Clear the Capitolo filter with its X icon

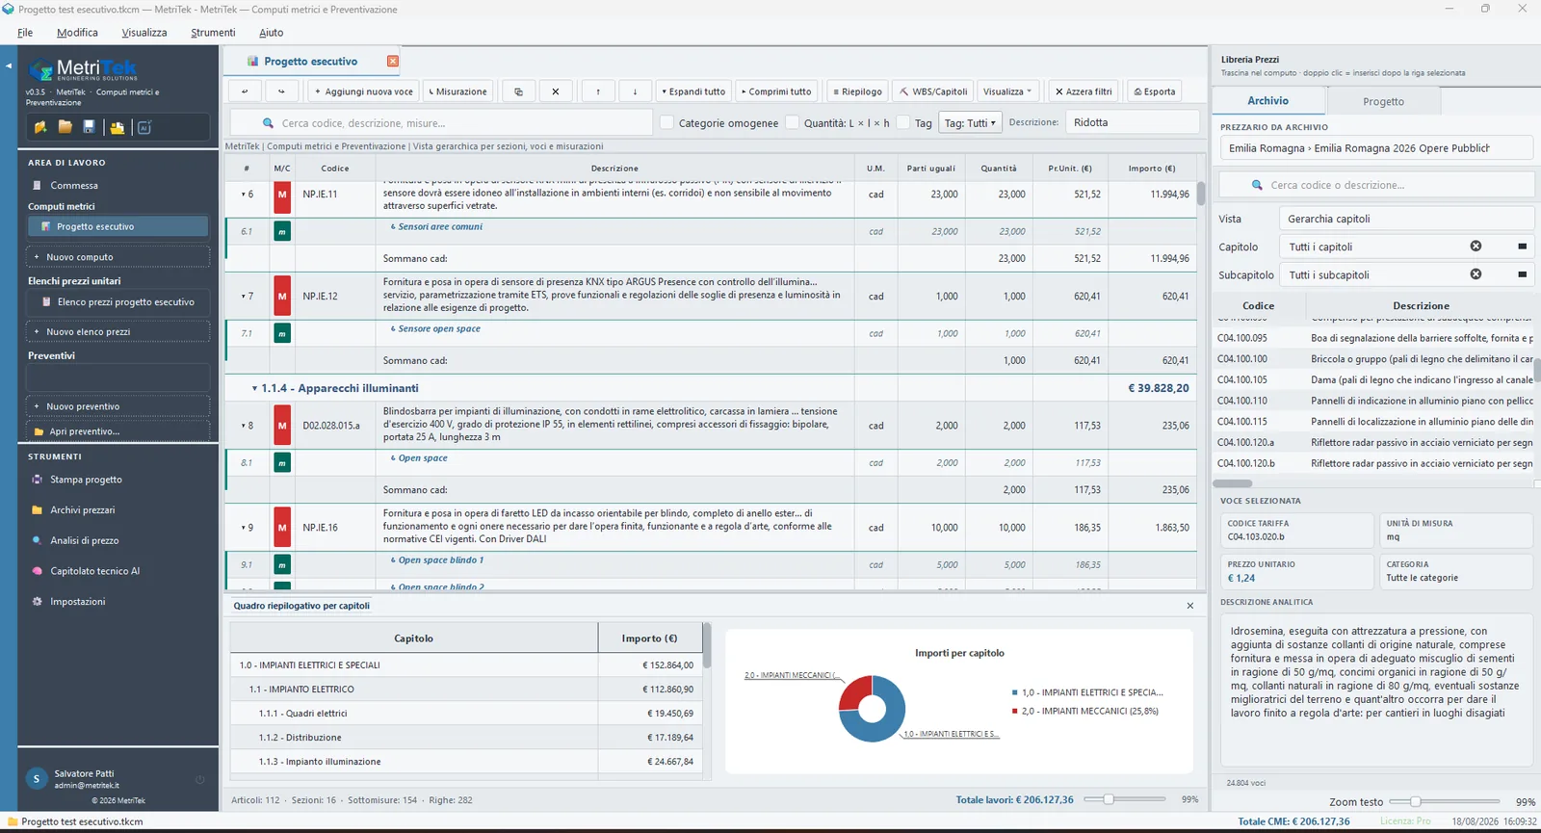tap(1476, 247)
